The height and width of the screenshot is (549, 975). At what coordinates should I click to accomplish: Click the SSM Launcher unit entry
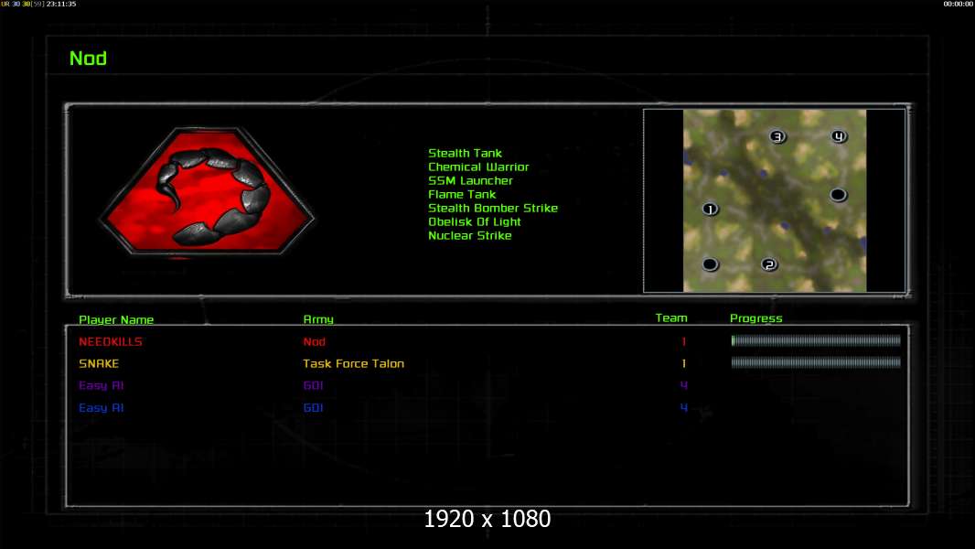point(470,180)
